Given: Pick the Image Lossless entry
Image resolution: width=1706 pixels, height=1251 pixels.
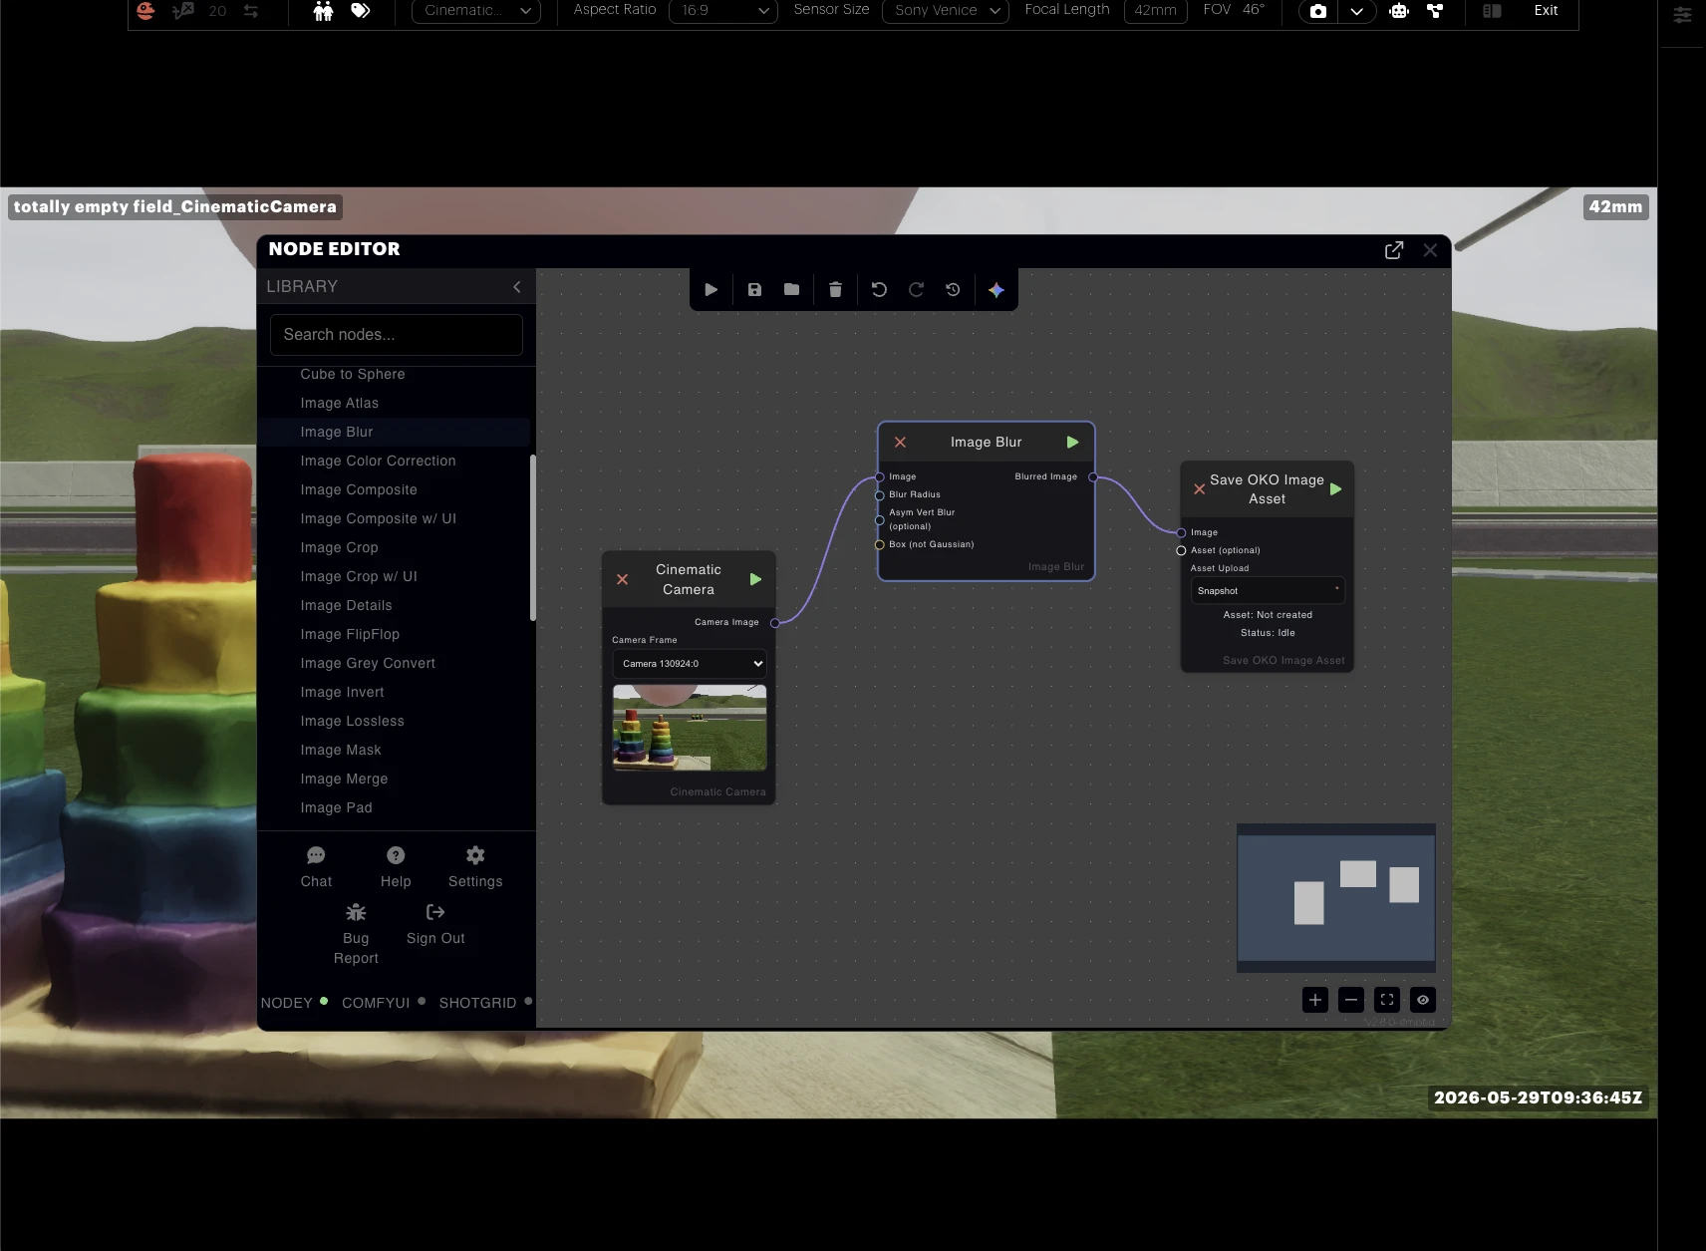Looking at the screenshot, I should (x=352, y=722).
